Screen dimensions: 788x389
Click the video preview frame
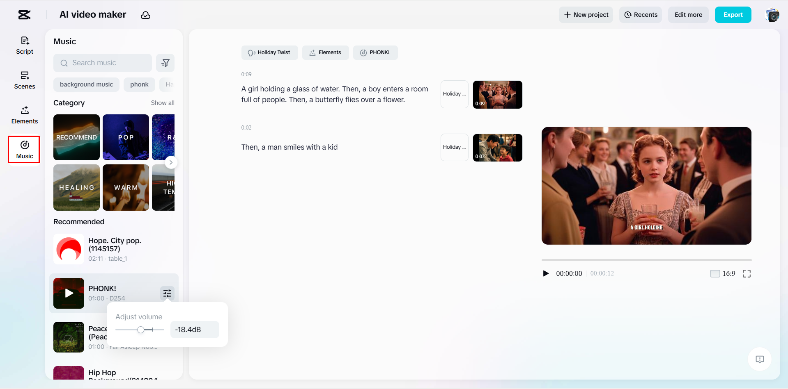click(x=646, y=186)
